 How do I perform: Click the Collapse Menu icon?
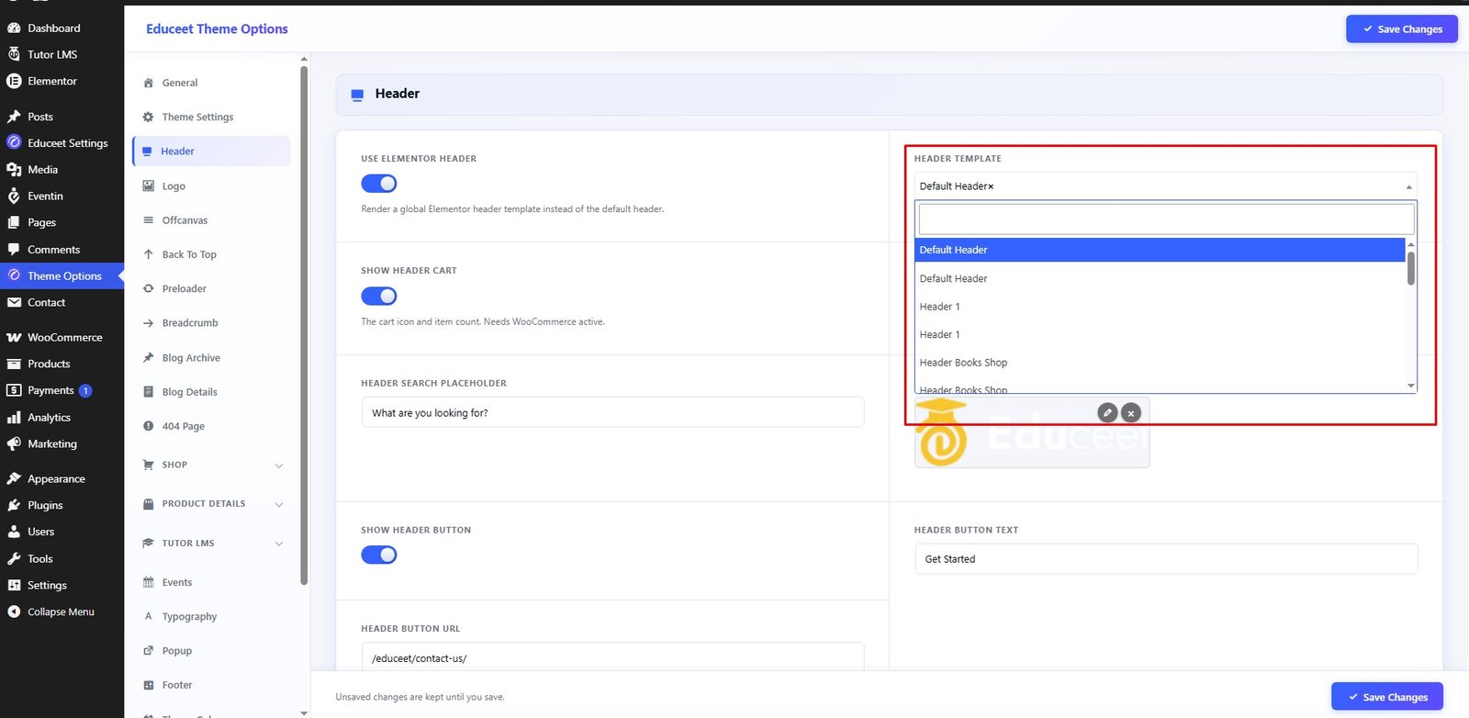(14, 611)
